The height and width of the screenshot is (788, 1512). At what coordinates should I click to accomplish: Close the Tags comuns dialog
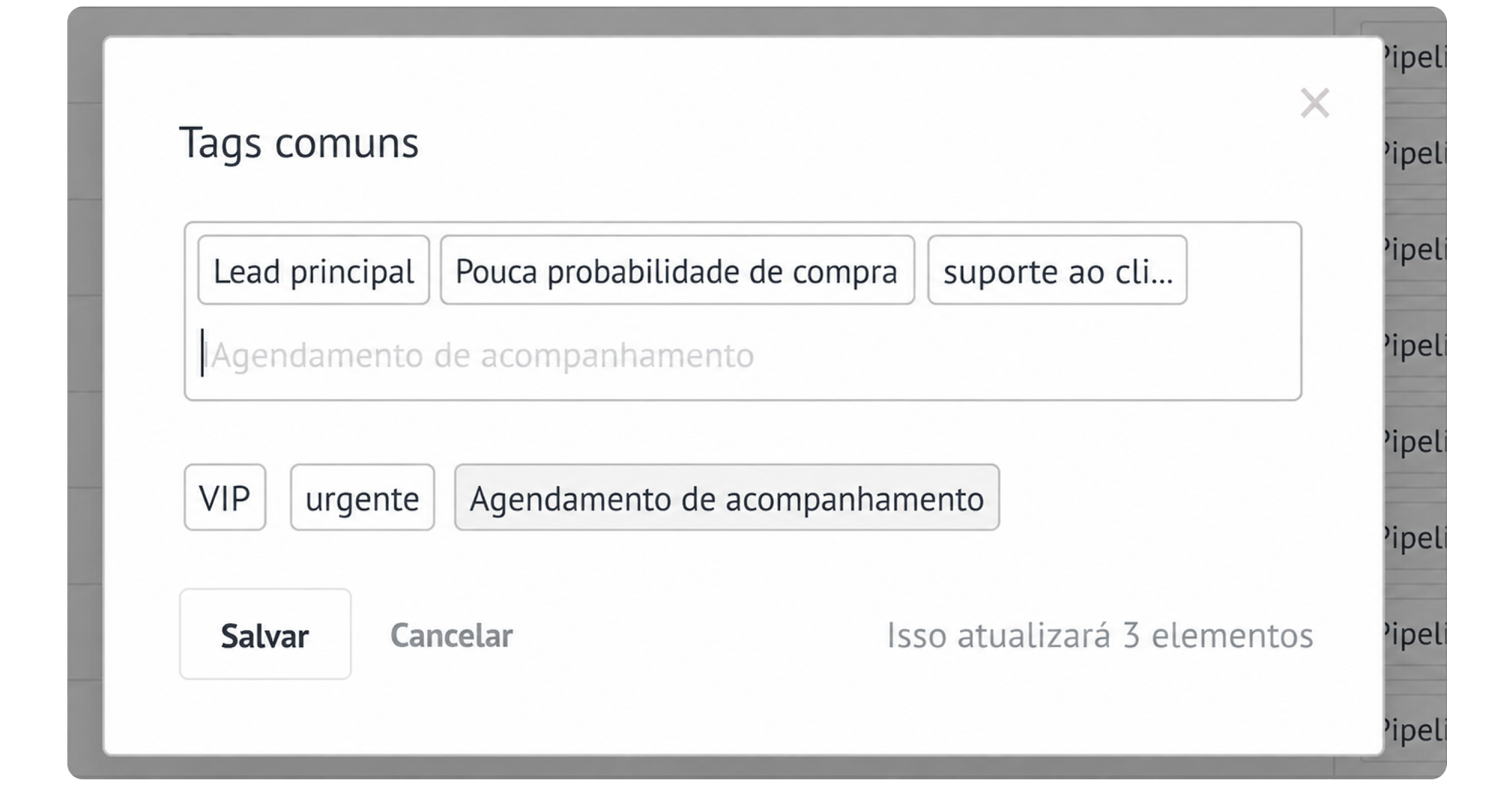pyautogui.click(x=1314, y=103)
